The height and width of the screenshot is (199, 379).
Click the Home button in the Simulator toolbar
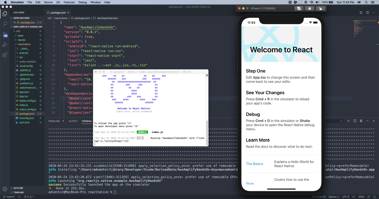(x=309, y=9)
